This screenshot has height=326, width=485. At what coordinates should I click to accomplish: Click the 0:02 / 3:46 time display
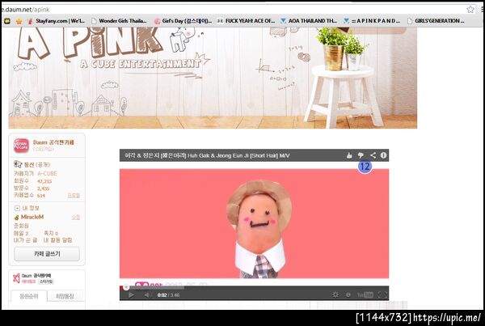point(168,295)
